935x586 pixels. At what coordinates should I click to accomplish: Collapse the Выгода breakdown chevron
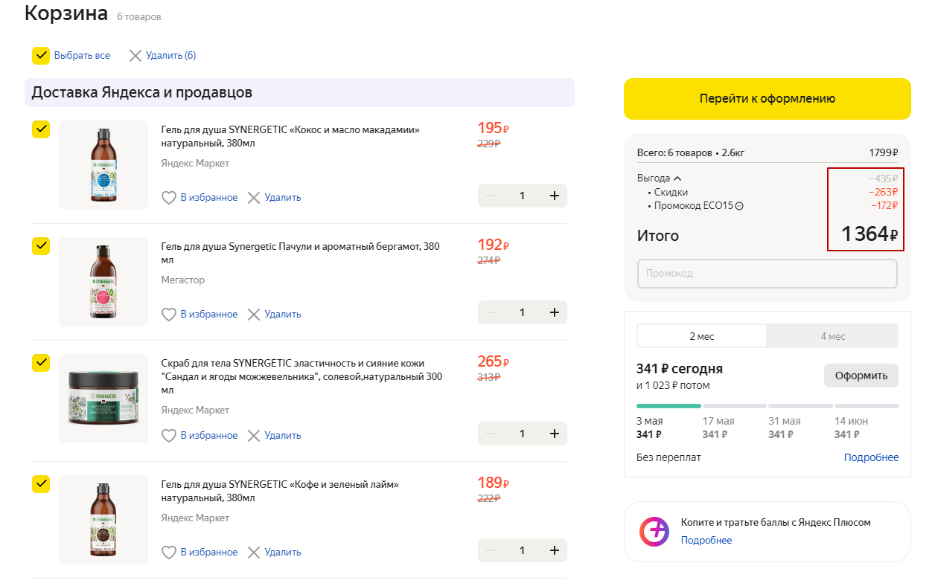(x=677, y=178)
